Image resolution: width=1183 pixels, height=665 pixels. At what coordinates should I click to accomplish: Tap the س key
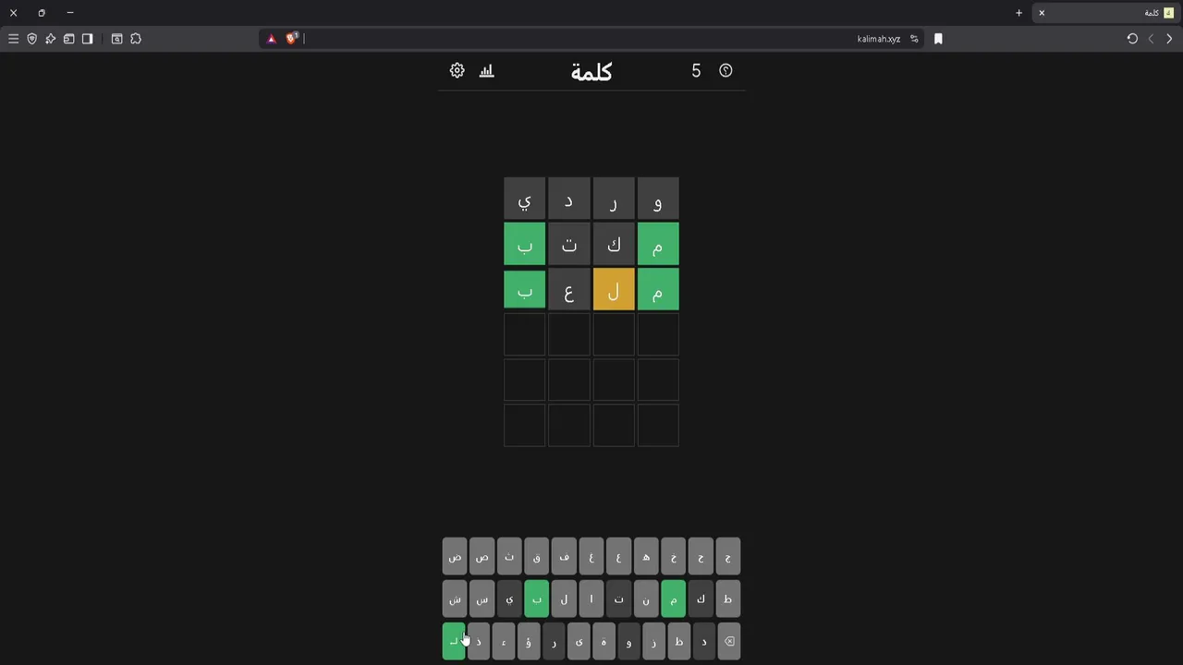point(482,598)
